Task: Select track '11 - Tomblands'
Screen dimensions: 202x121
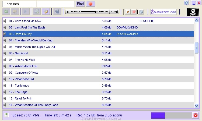Action: pyautogui.click(x=99, y=86)
